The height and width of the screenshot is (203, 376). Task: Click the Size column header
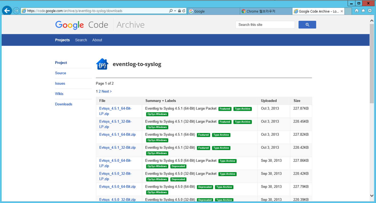coord(297,101)
